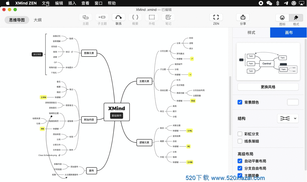Select the 图像元素 topic node
Screen dimensions: 307x182
point(89,53)
